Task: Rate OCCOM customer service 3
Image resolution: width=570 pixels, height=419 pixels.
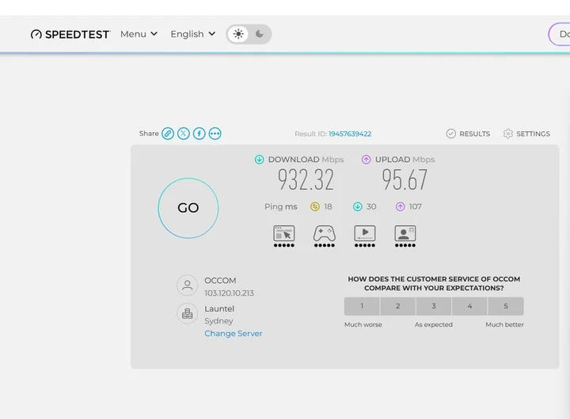Action: (434, 306)
